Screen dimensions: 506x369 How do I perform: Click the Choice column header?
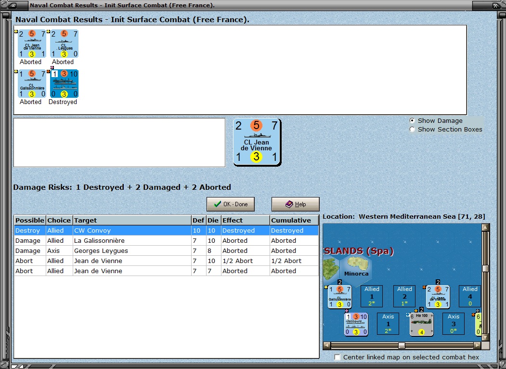pos(59,220)
